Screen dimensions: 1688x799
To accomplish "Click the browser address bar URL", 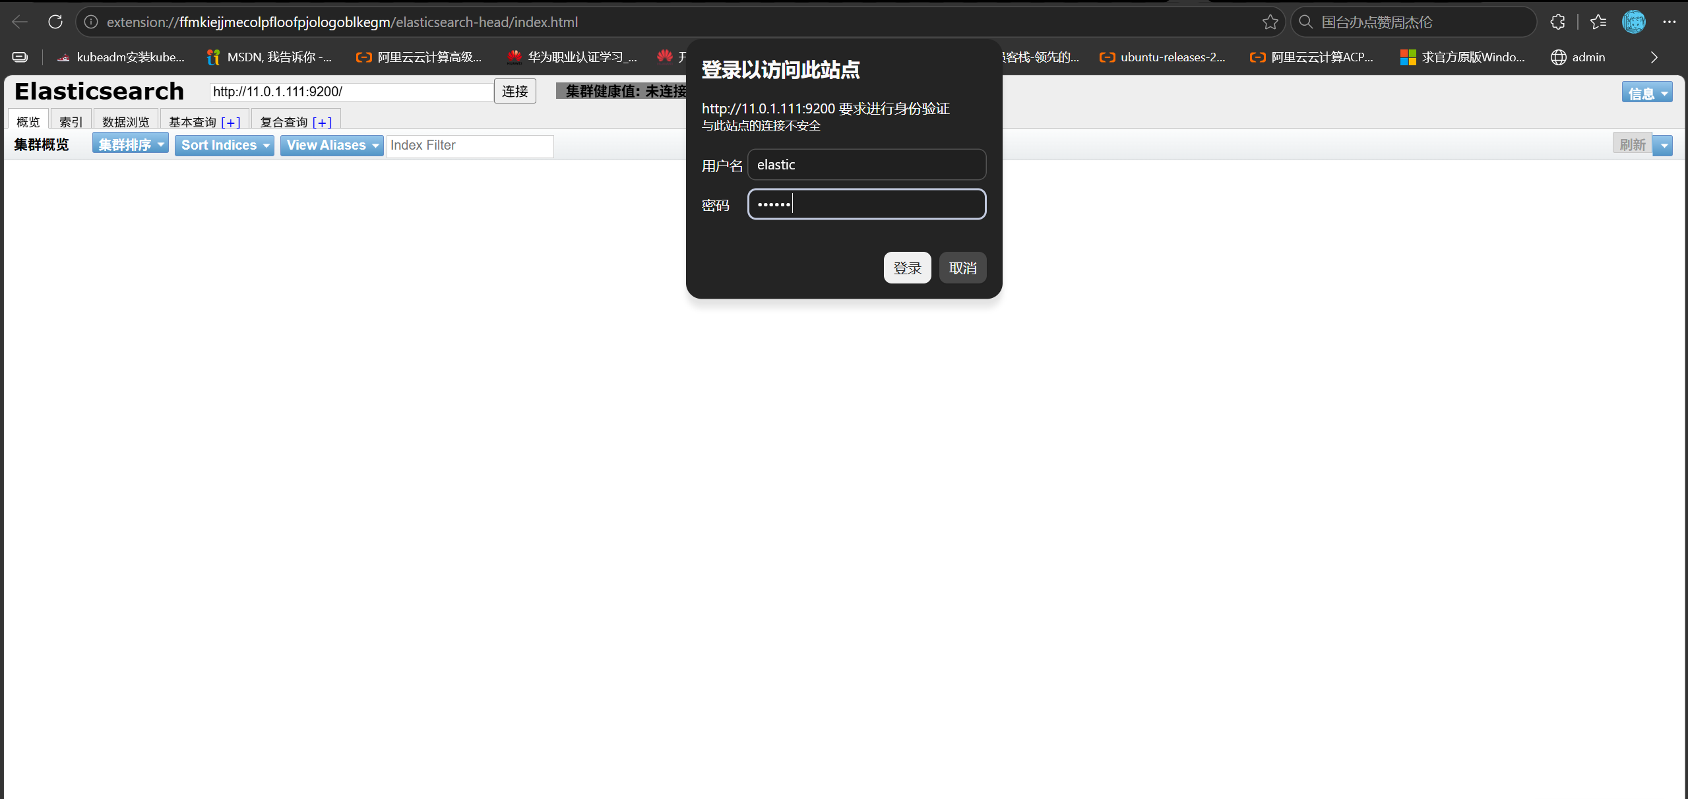I will coord(342,22).
